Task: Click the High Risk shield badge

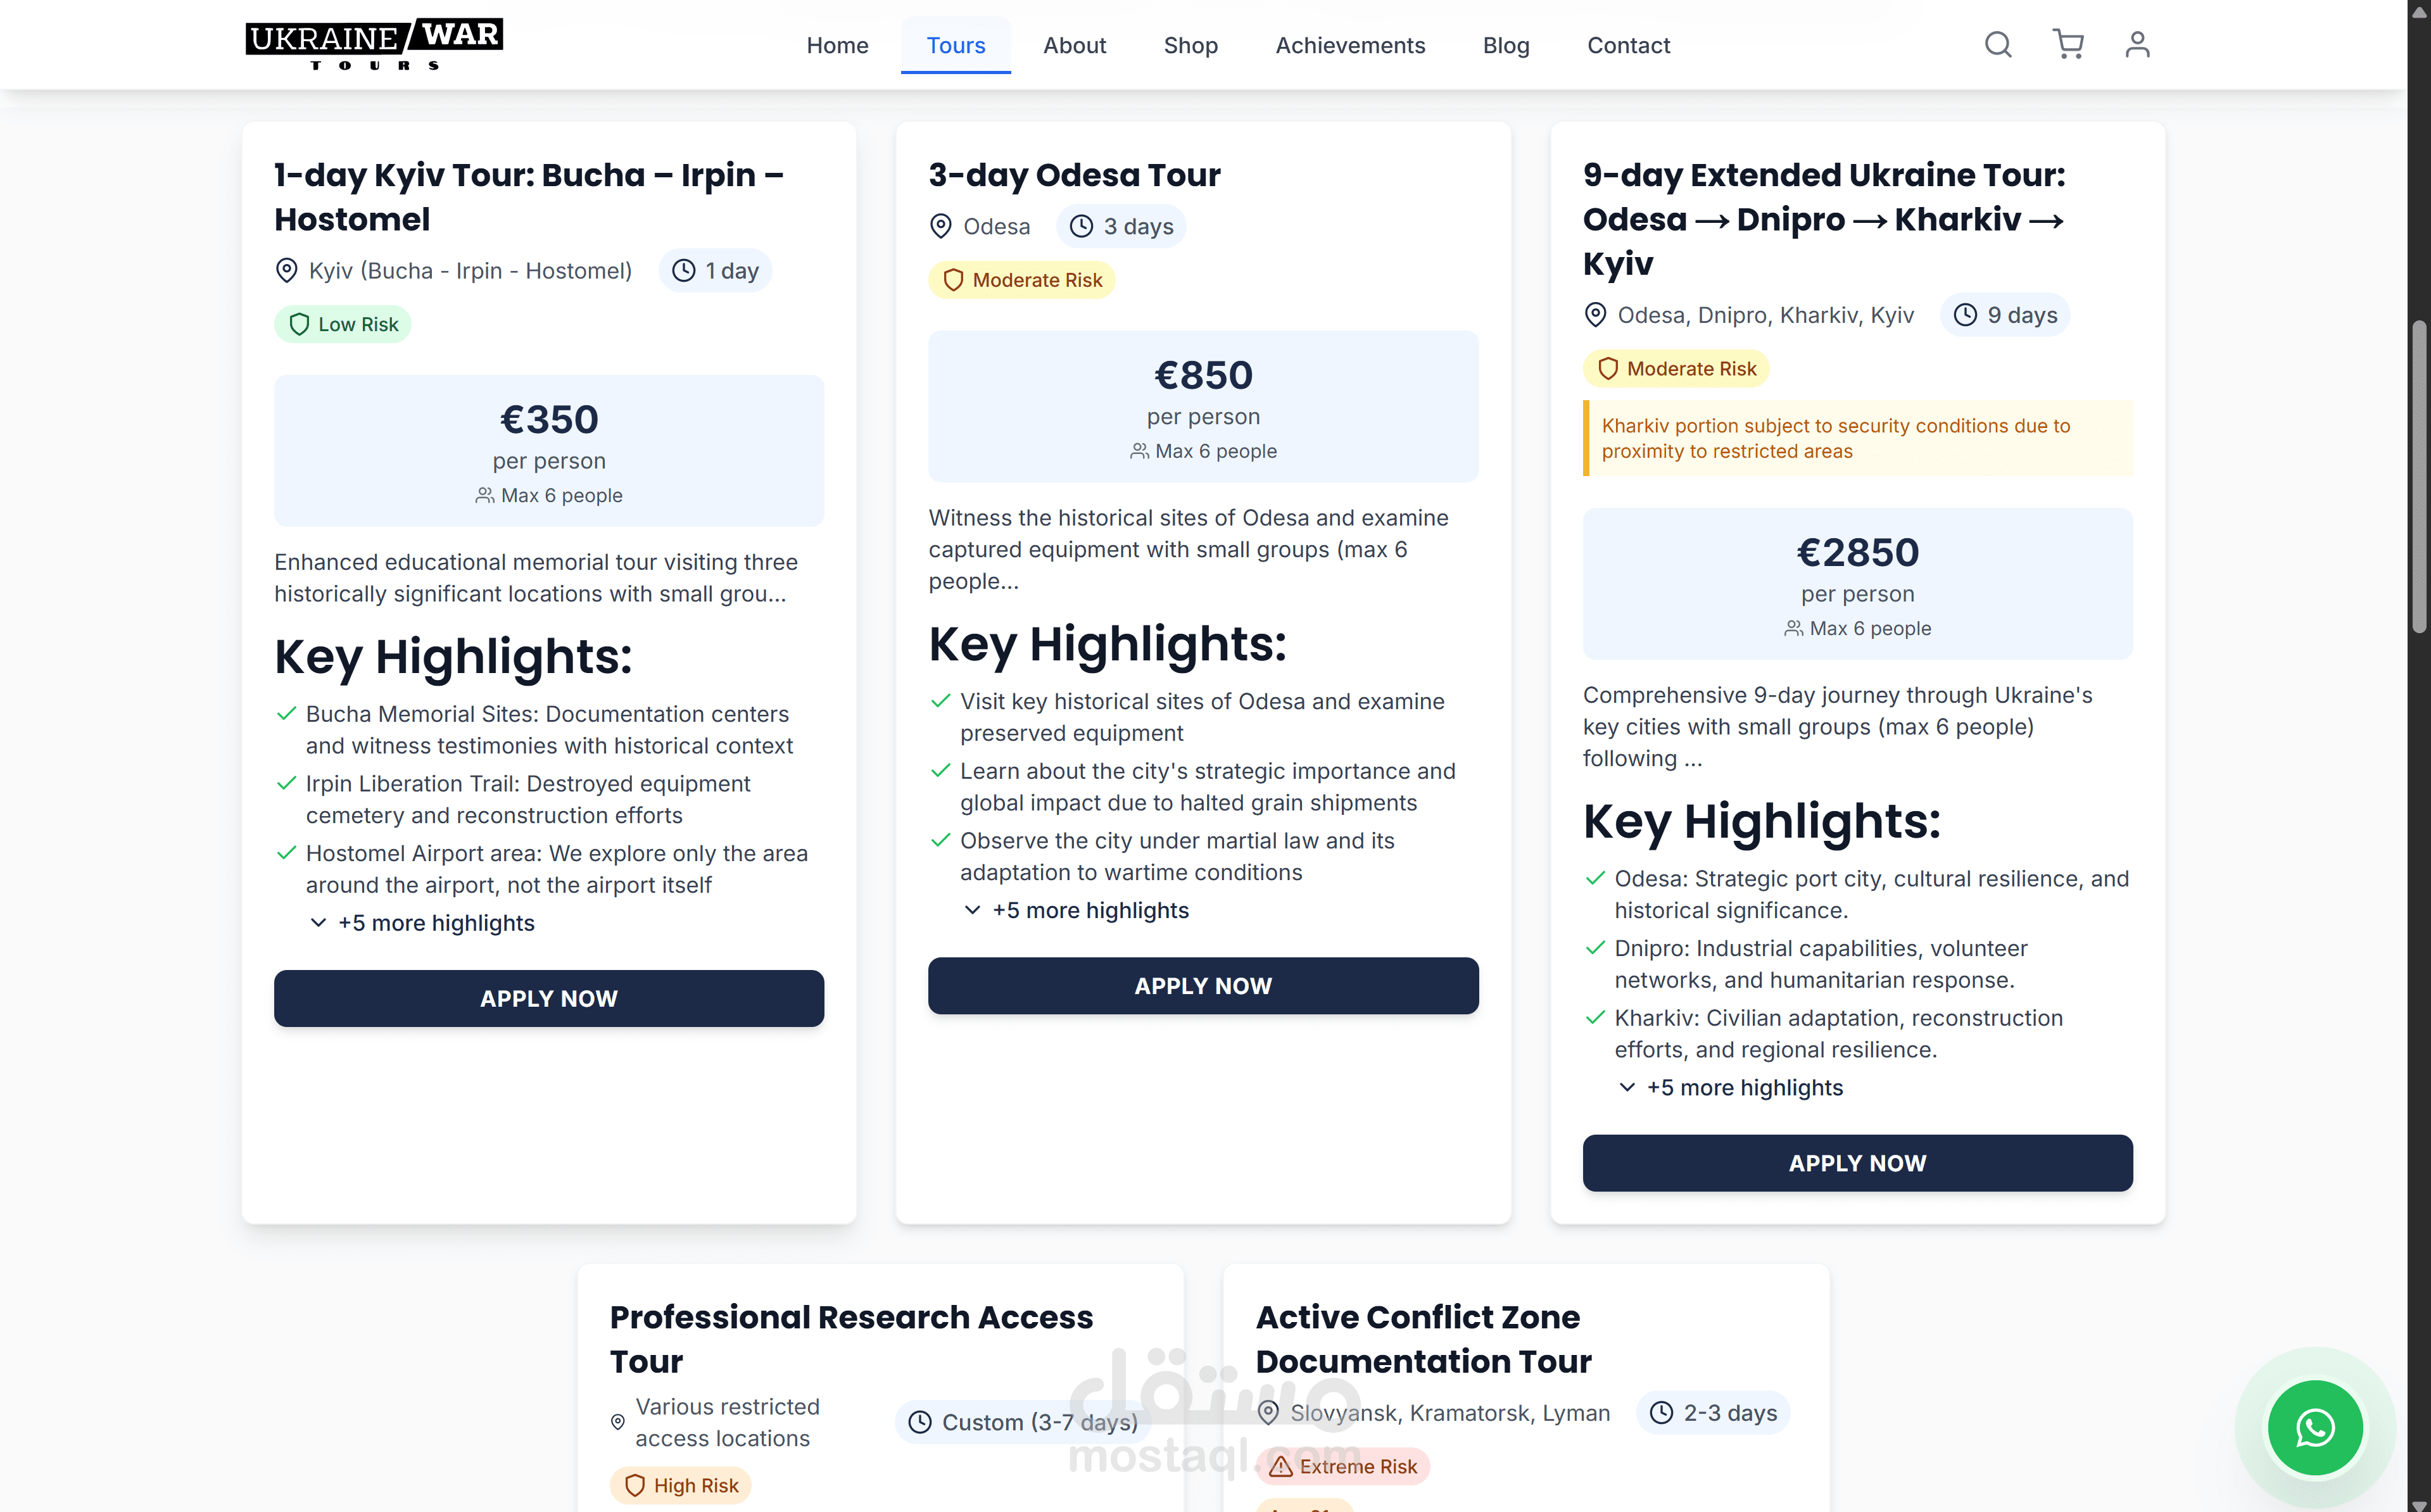Action: pos(681,1486)
